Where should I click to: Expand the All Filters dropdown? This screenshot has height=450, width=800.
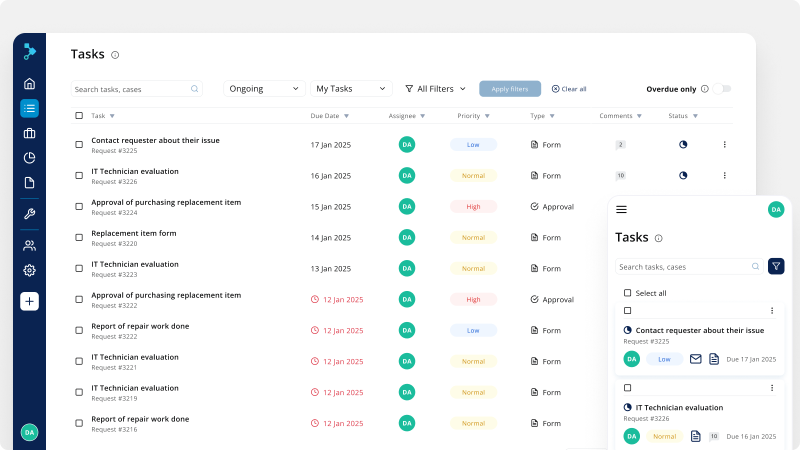coord(435,89)
